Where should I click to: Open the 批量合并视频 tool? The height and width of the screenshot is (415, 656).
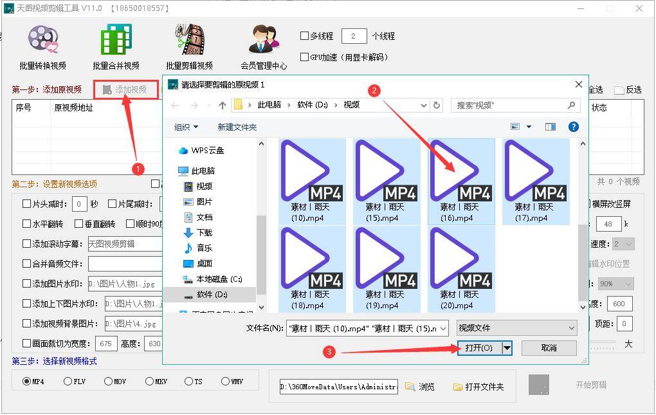coord(116,47)
